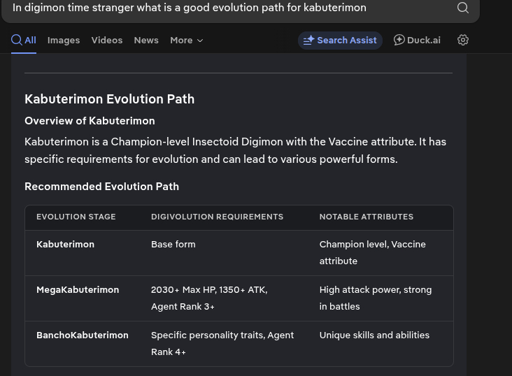Open Duck.ai chat
Image resolution: width=512 pixels, height=376 pixels.
pos(418,40)
